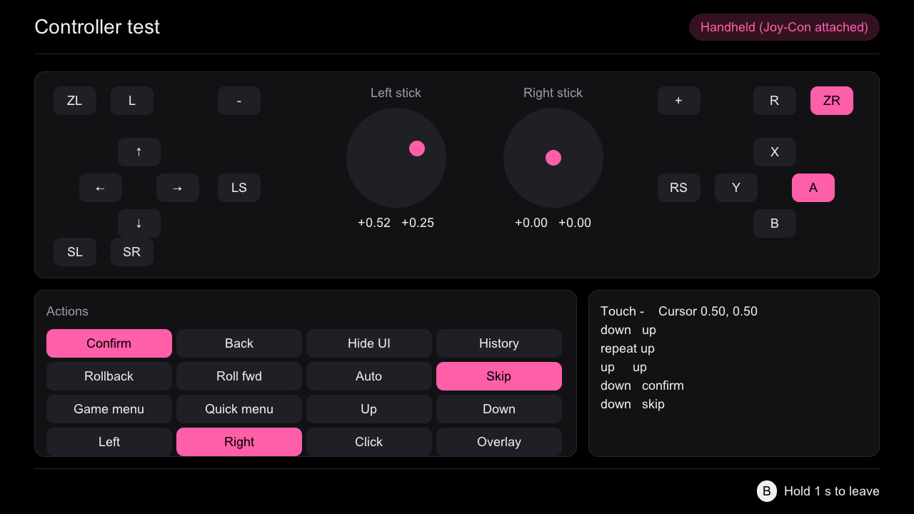This screenshot has height=514, width=914.
Task: Click the B icon beside Hold to leave
Action: (767, 491)
